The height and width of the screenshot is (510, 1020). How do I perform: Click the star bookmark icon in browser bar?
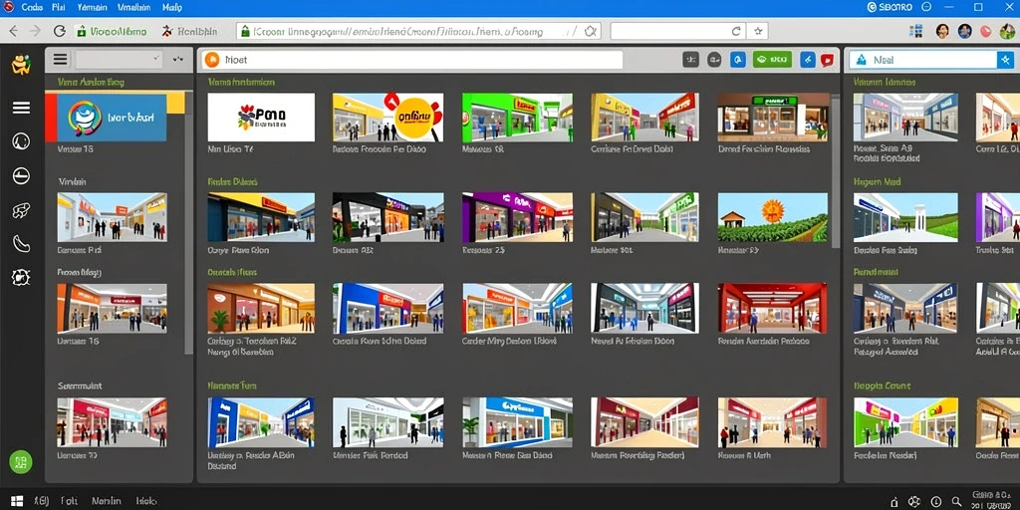pyautogui.click(x=758, y=31)
